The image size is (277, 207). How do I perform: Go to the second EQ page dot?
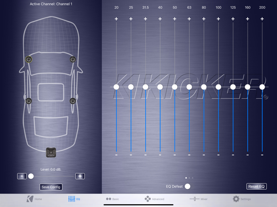pos(190,178)
